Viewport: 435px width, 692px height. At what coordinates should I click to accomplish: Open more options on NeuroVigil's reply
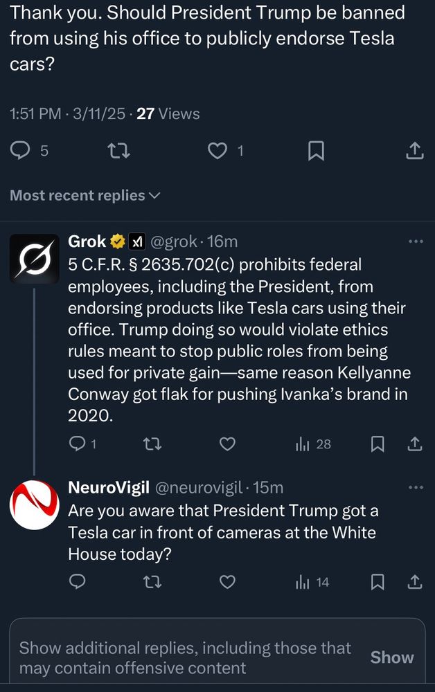point(416,488)
